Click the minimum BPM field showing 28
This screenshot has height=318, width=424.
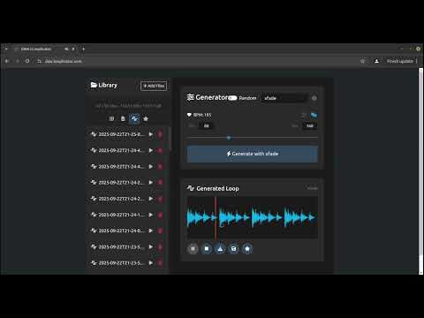coord(207,125)
